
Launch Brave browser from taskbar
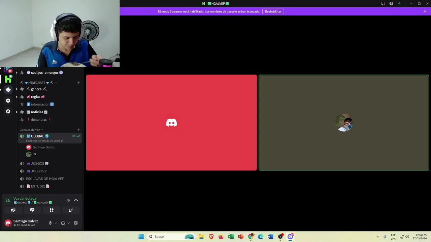(211, 237)
